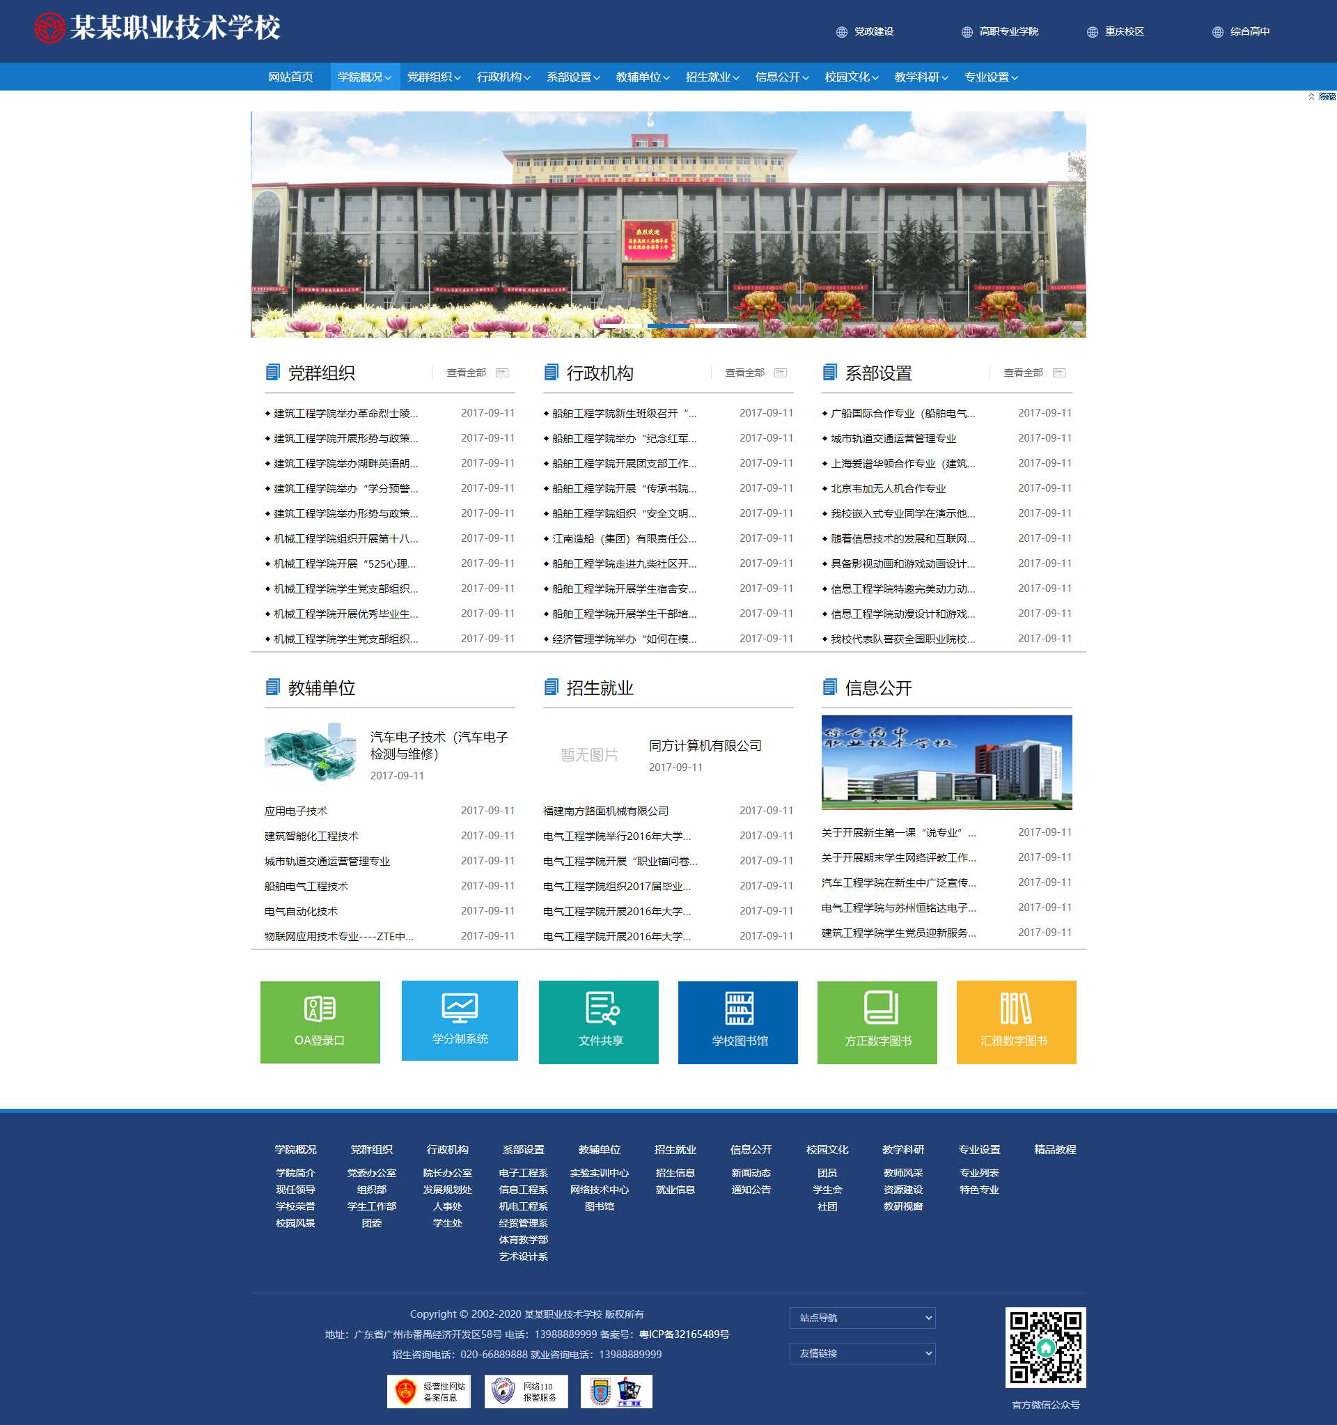Select the 网站首页 menu item
The height and width of the screenshot is (1425, 1337).
click(290, 77)
